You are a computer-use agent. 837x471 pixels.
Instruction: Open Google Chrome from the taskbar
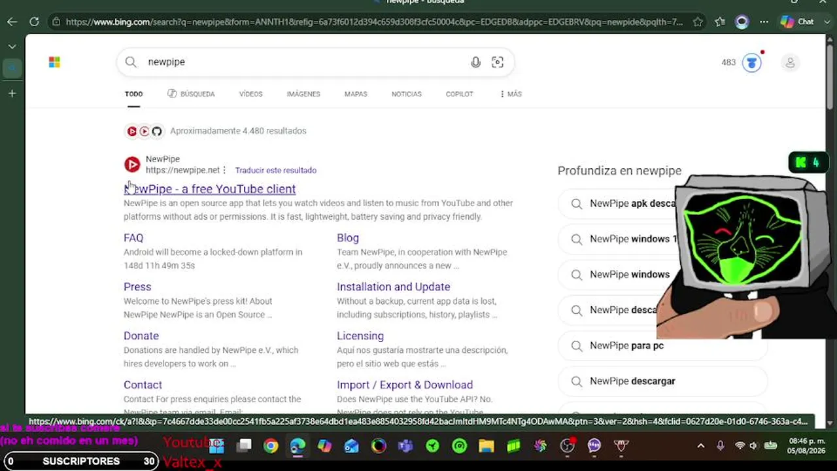271,446
